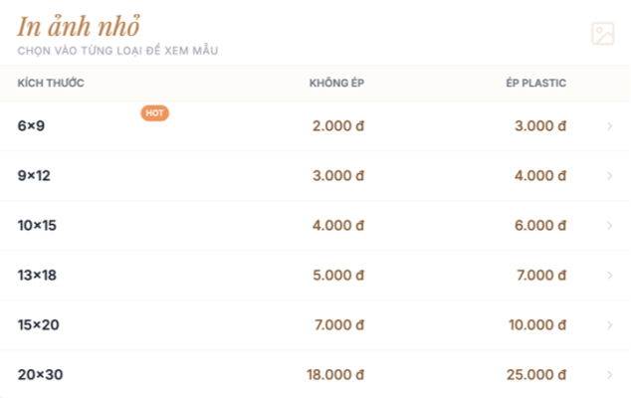Pick the 20×30 photo size
Viewport: 631px width, 398px height.
pyautogui.click(x=40, y=375)
